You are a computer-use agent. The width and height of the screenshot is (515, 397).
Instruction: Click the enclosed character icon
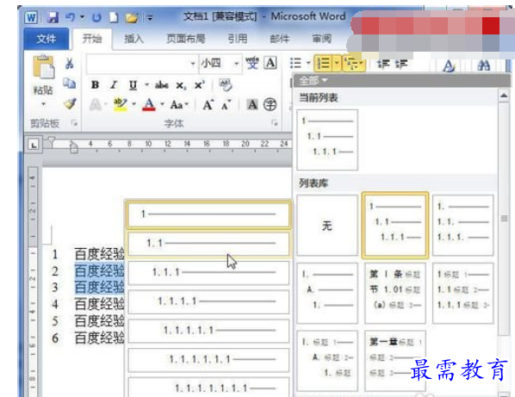[x=270, y=105]
